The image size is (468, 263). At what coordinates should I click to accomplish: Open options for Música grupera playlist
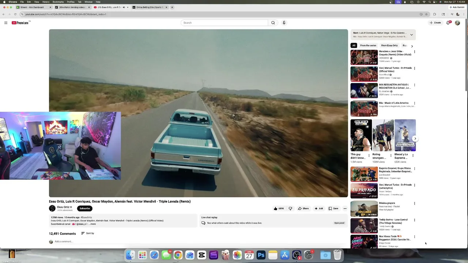(414, 203)
